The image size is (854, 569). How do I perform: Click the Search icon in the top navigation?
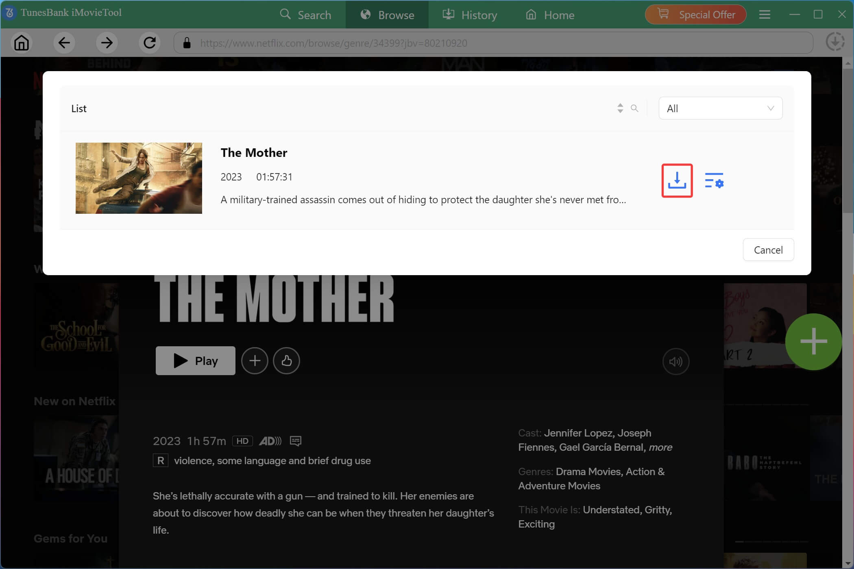[306, 15]
